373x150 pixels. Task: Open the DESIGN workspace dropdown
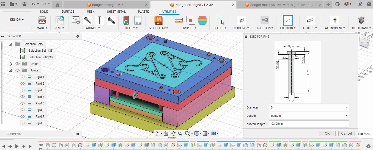pos(17,20)
